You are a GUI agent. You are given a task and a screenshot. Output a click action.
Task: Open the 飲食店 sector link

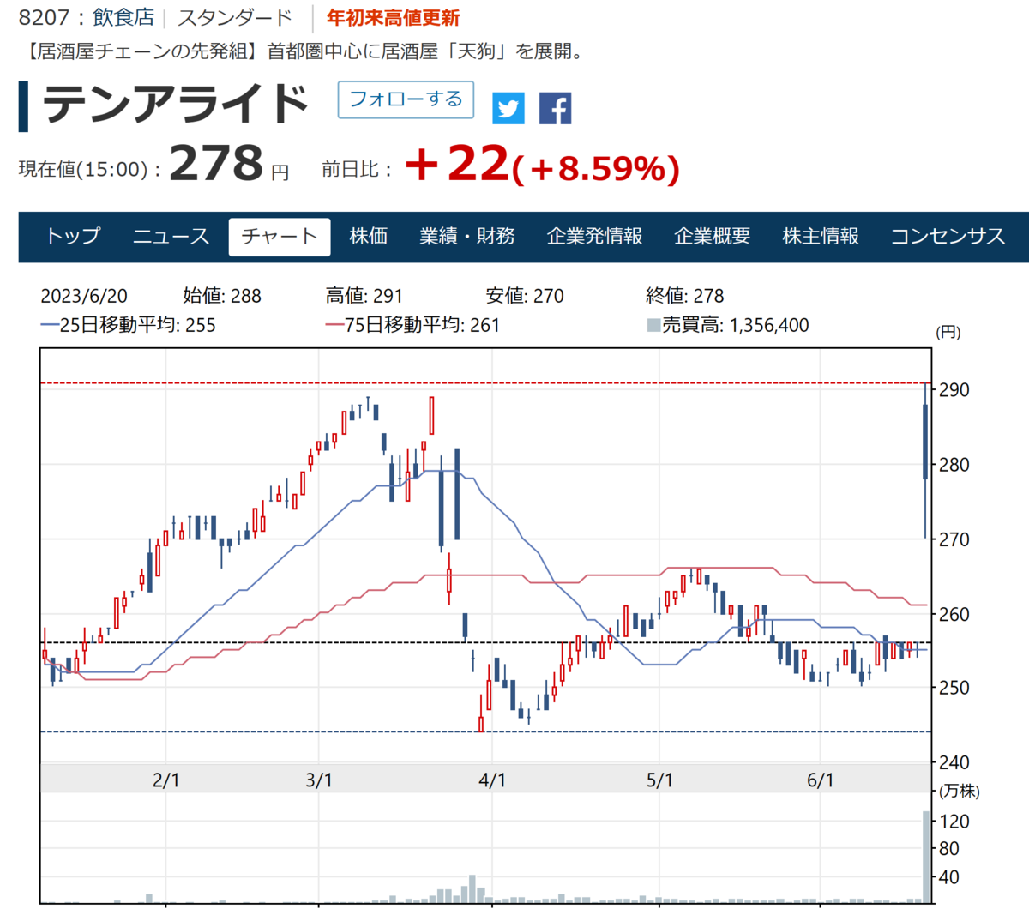(123, 17)
